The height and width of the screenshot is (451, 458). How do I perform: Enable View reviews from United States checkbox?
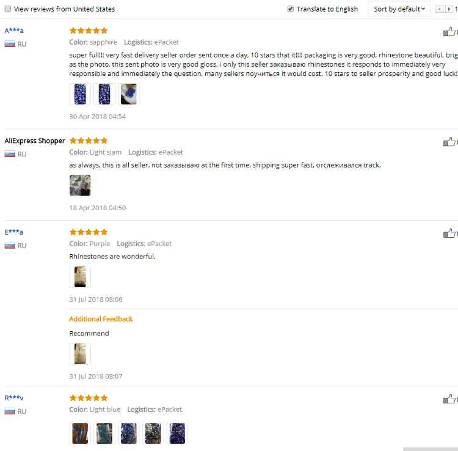point(8,9)
